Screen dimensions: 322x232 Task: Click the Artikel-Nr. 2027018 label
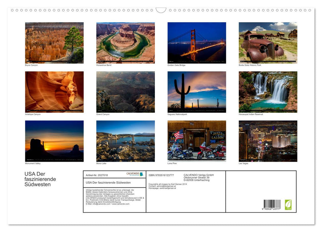click(x=97, y=175)
